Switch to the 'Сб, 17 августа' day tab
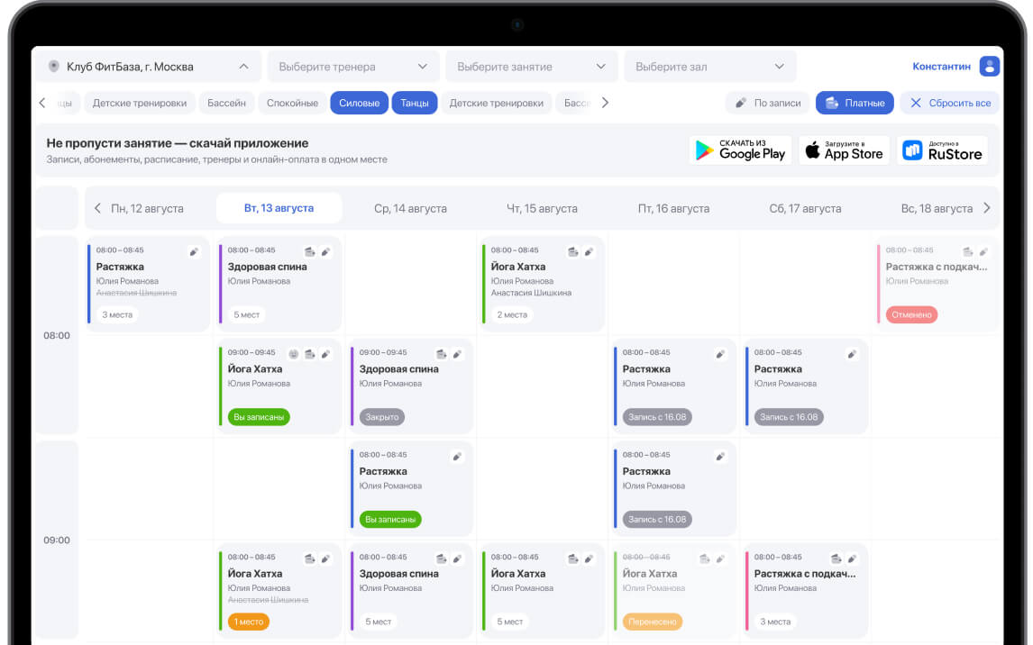The image size is (1033, 645). coord(805,209)
